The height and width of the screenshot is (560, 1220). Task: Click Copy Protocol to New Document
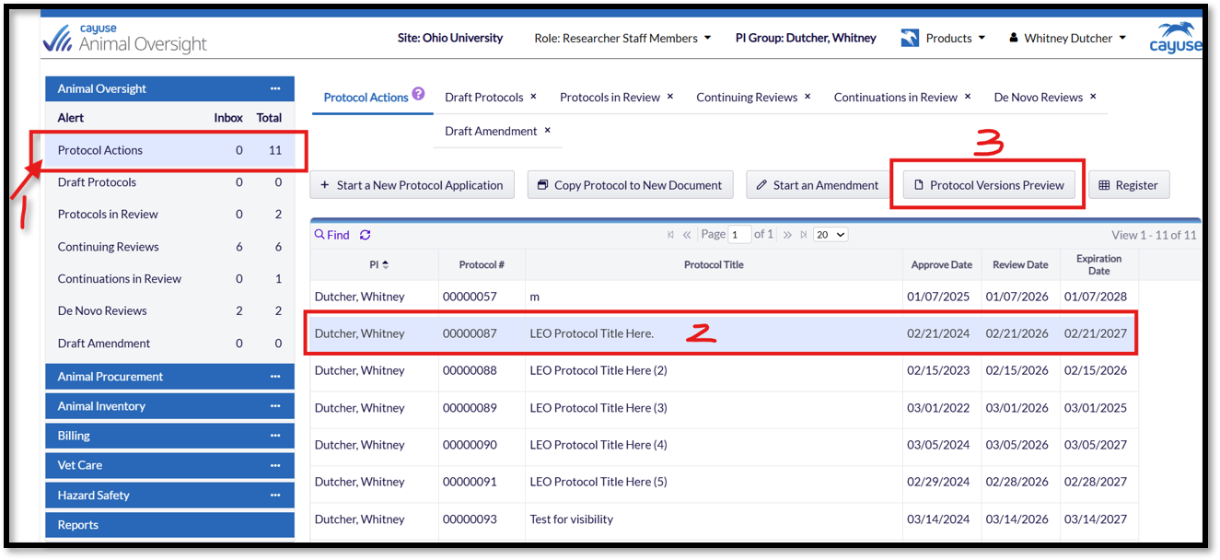tap(630, 185)
